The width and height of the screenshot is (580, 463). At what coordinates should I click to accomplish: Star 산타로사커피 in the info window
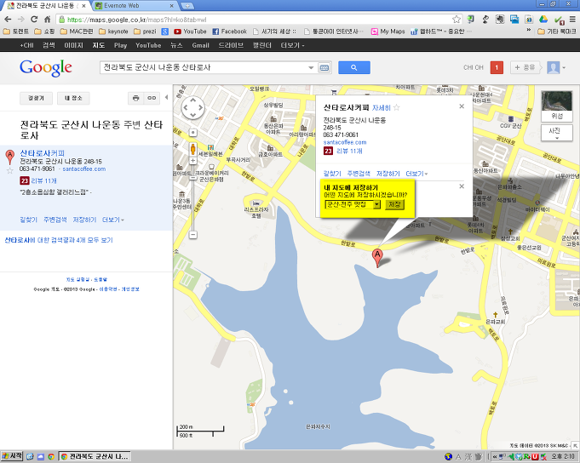[x=397, y=107]
